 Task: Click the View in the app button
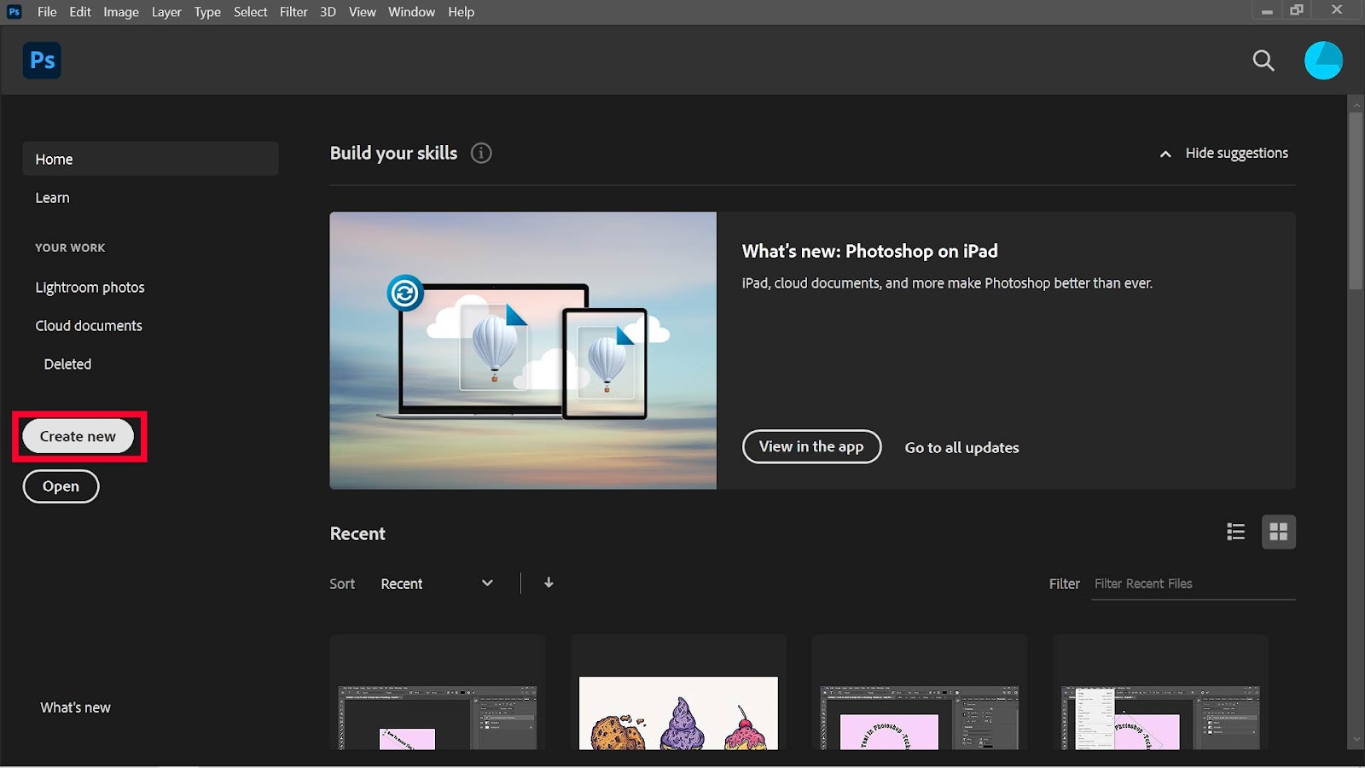click(x=811, y=446)
